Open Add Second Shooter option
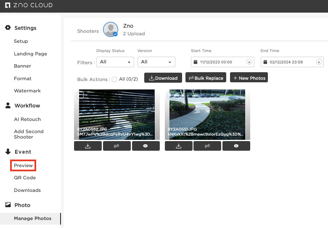328x228 pixels. [29, 134]
